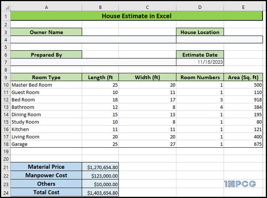Click the empty owner name input cell
This screenshot has height=198, width=267.
[93, 40]
